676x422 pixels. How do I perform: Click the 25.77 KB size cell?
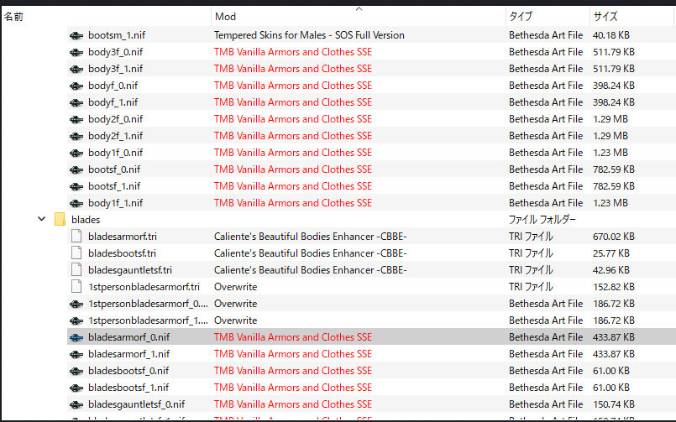pyautogui.click(x=610, y=253)
